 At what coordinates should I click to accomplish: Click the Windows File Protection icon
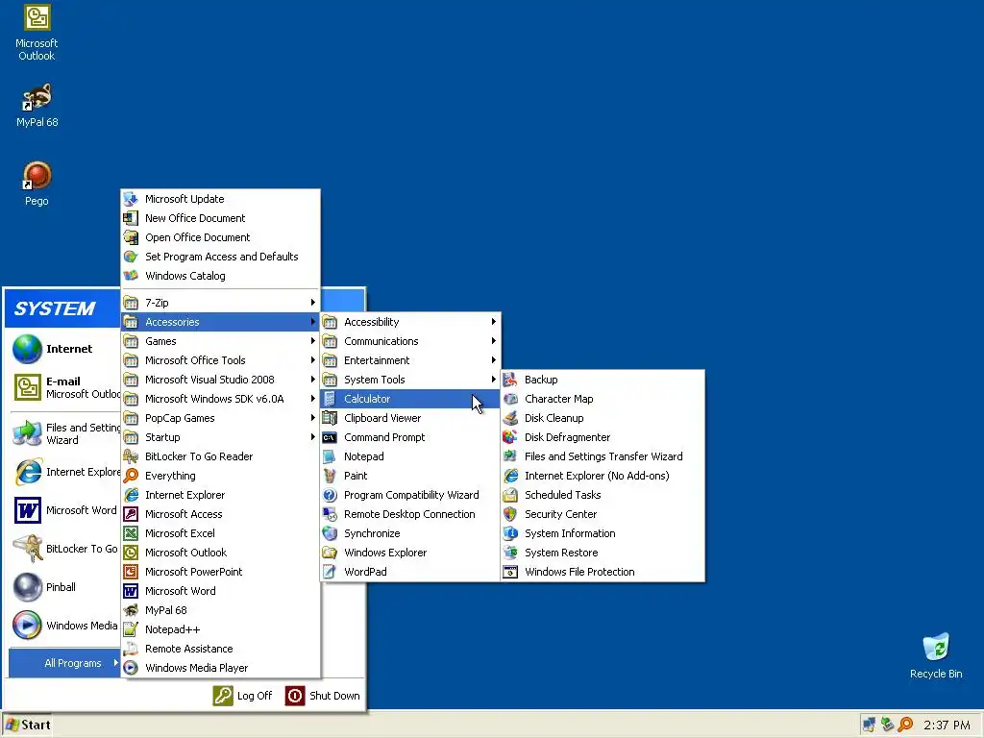[510, 572]
